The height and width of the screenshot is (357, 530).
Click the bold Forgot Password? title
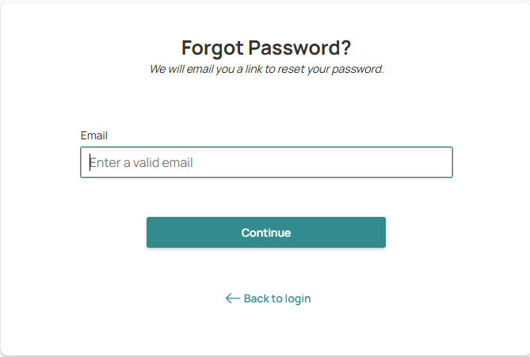pyautogui.click(x=266, y=47)
